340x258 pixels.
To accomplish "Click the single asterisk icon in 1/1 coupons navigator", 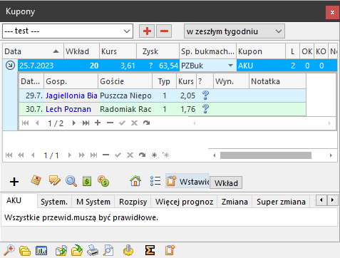I will [x=154, y=155].
